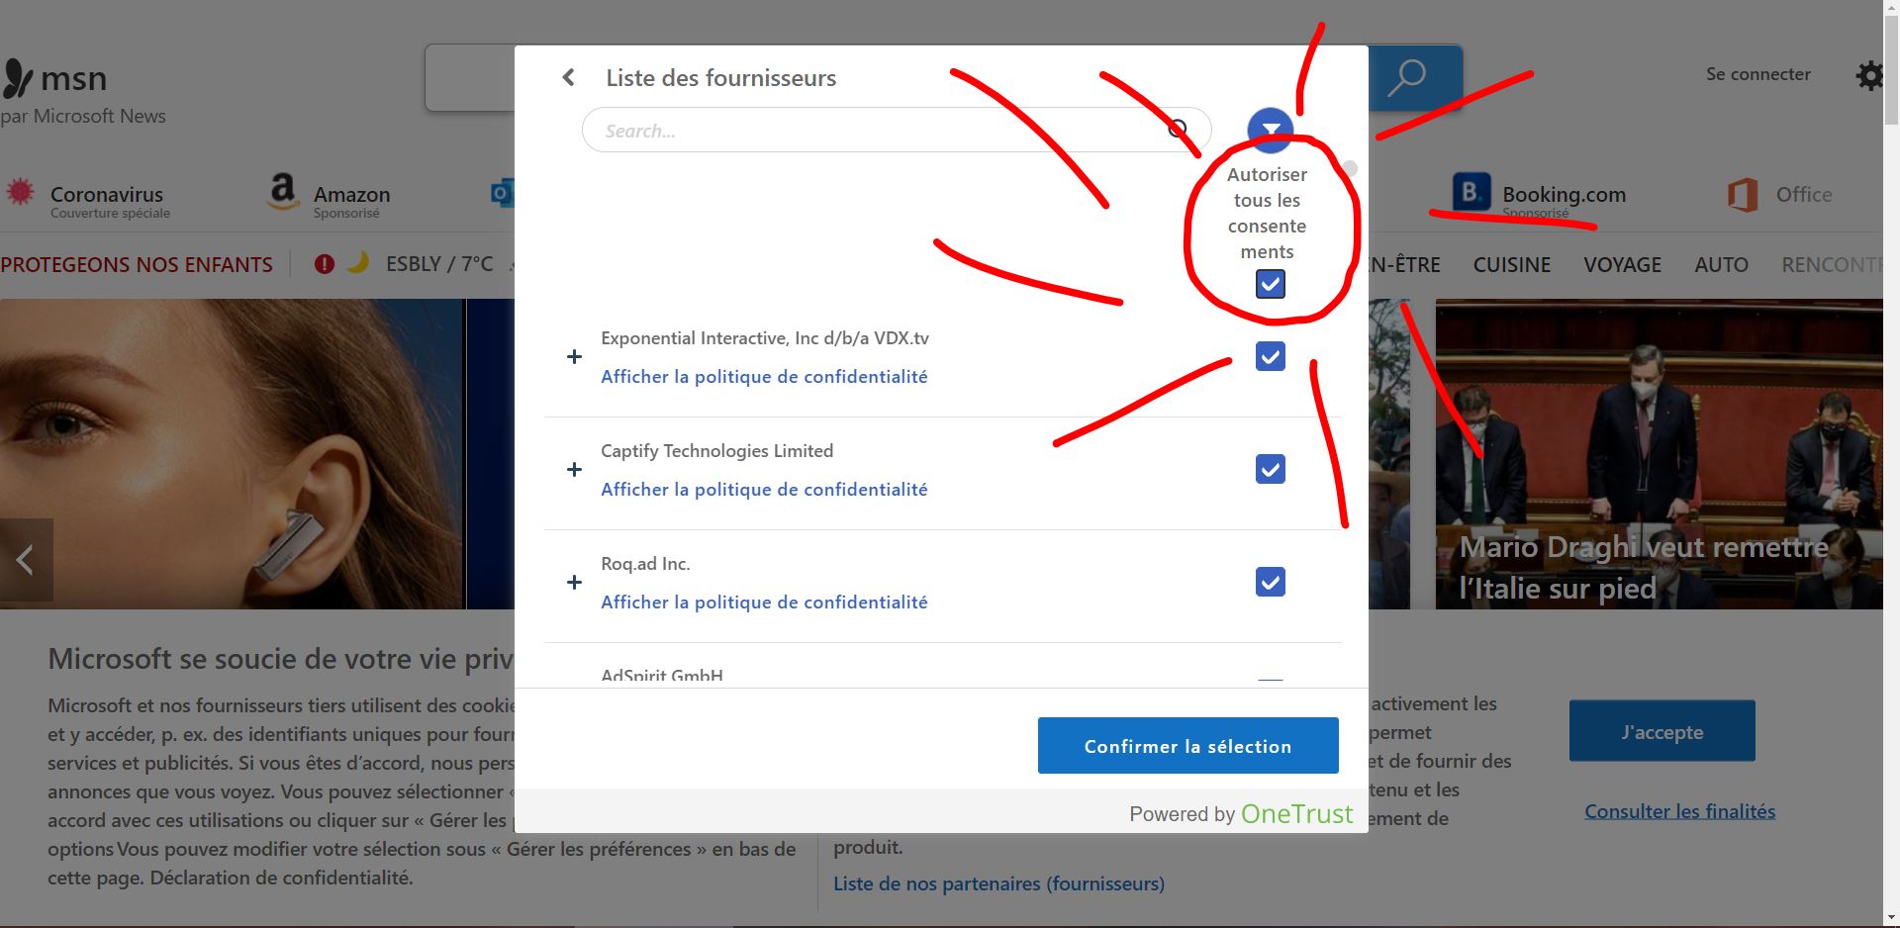Click Exponential Interactive, Inc d/b/a VDX.tv name
This screenshot has width=1900, height=928.
coord(765,338)
